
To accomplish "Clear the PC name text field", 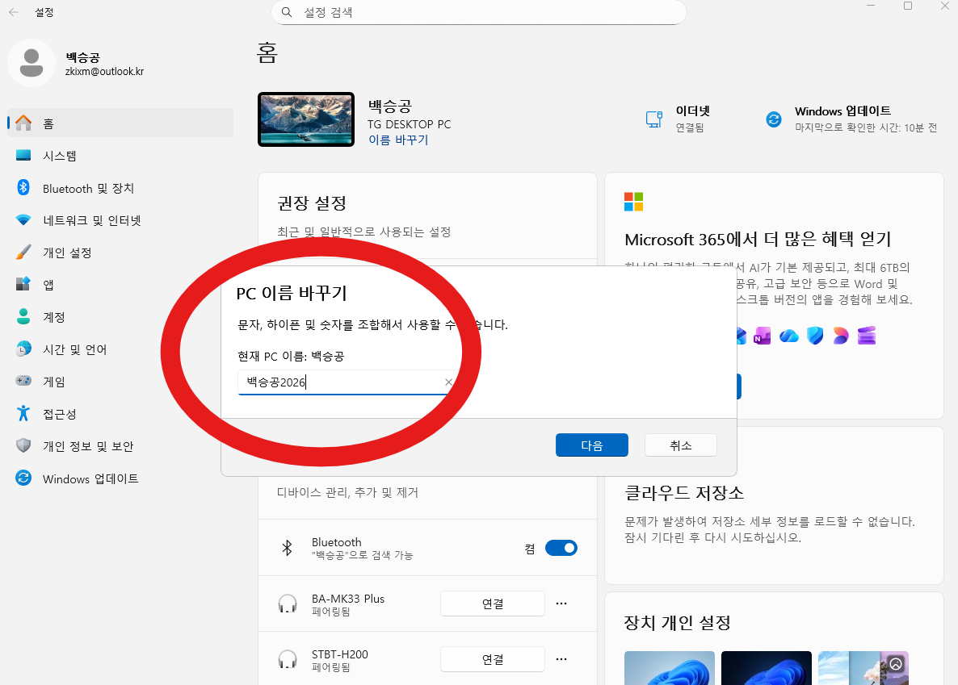I will pos(448,382).
